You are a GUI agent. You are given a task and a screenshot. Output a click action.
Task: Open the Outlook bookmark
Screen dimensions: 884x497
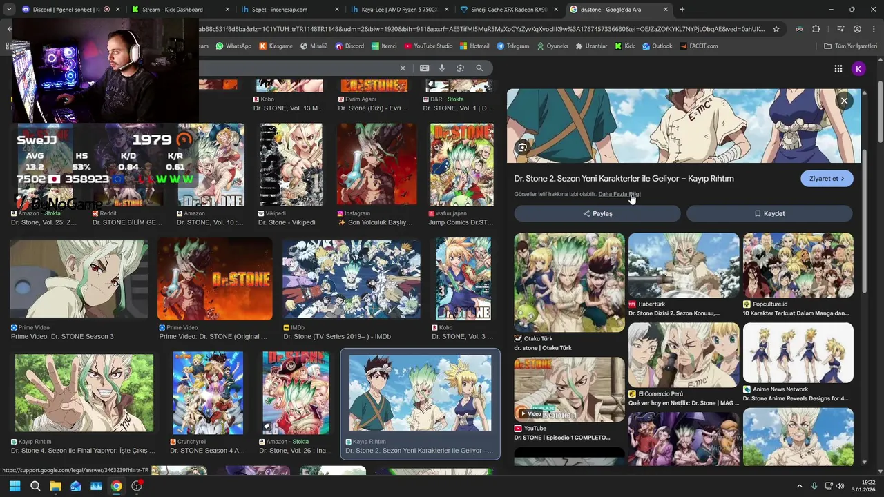click(x=657, y=46)
